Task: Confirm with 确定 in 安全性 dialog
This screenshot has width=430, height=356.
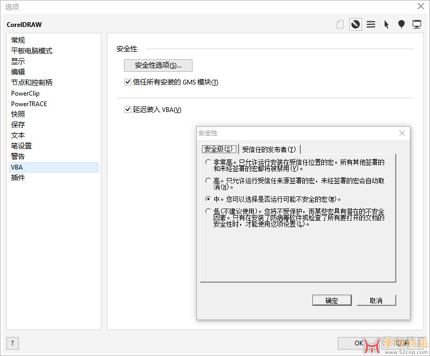Action: point(332,301)
